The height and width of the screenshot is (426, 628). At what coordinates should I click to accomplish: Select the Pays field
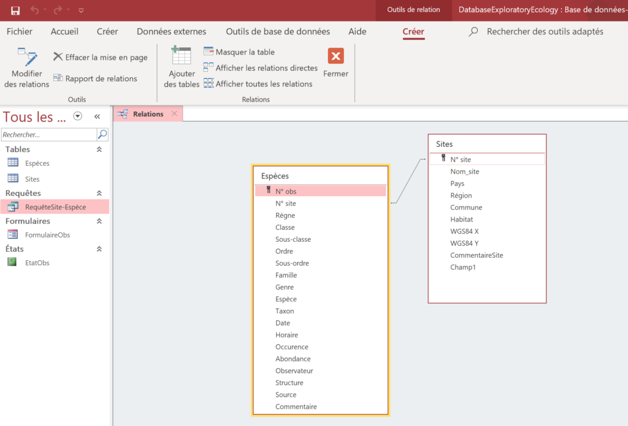(x=487, y=184)
